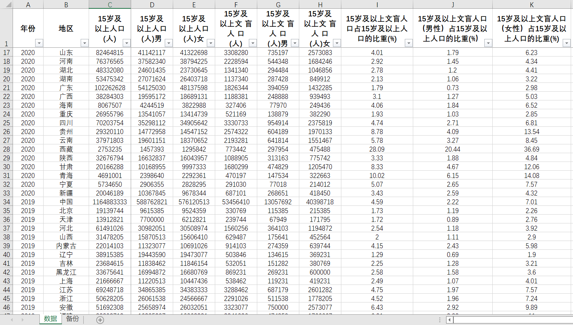Click cell with value 102262628
This screenshot has height=325, width=573.
coord(110,88)
